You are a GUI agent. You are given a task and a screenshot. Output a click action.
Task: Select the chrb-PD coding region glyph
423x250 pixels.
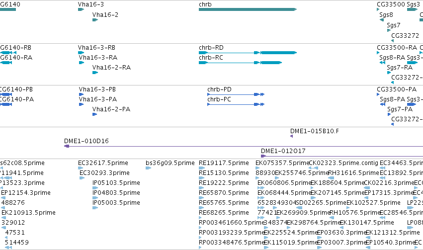pyautogui.click(x=236, y=94)
